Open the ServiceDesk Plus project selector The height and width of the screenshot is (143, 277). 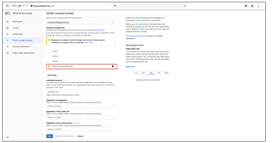43,6
